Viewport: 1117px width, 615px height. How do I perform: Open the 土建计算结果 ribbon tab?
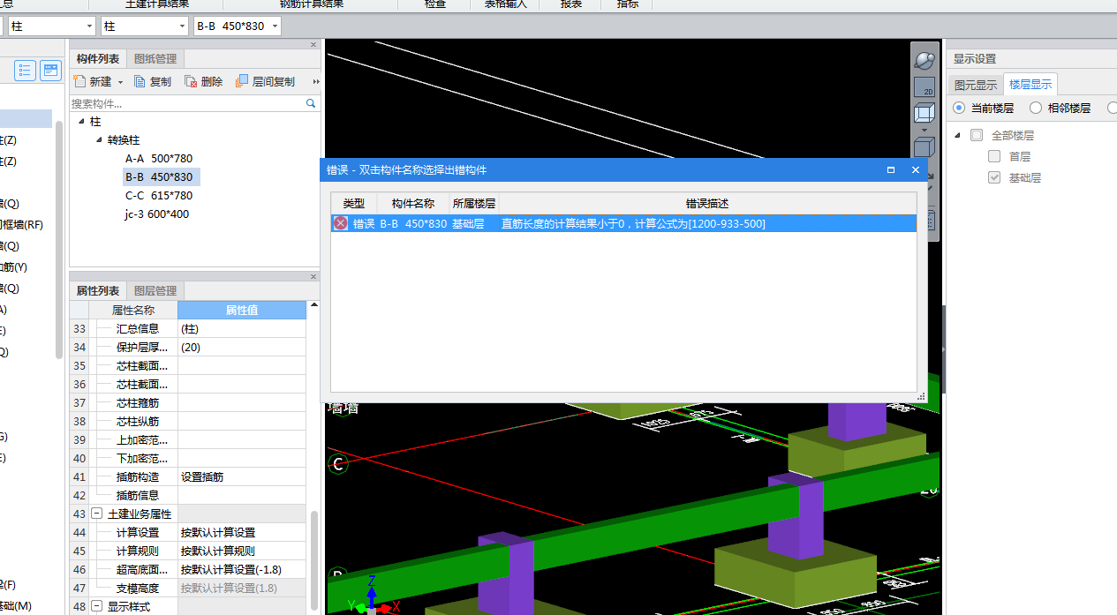(157, 4)
